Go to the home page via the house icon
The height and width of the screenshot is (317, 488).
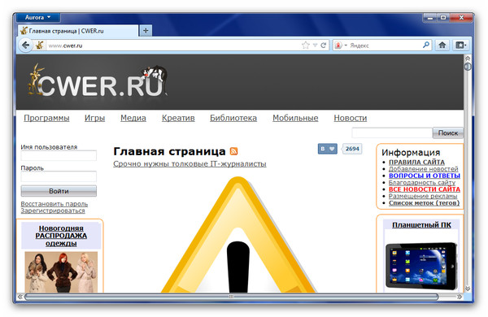tap(442, 46)
